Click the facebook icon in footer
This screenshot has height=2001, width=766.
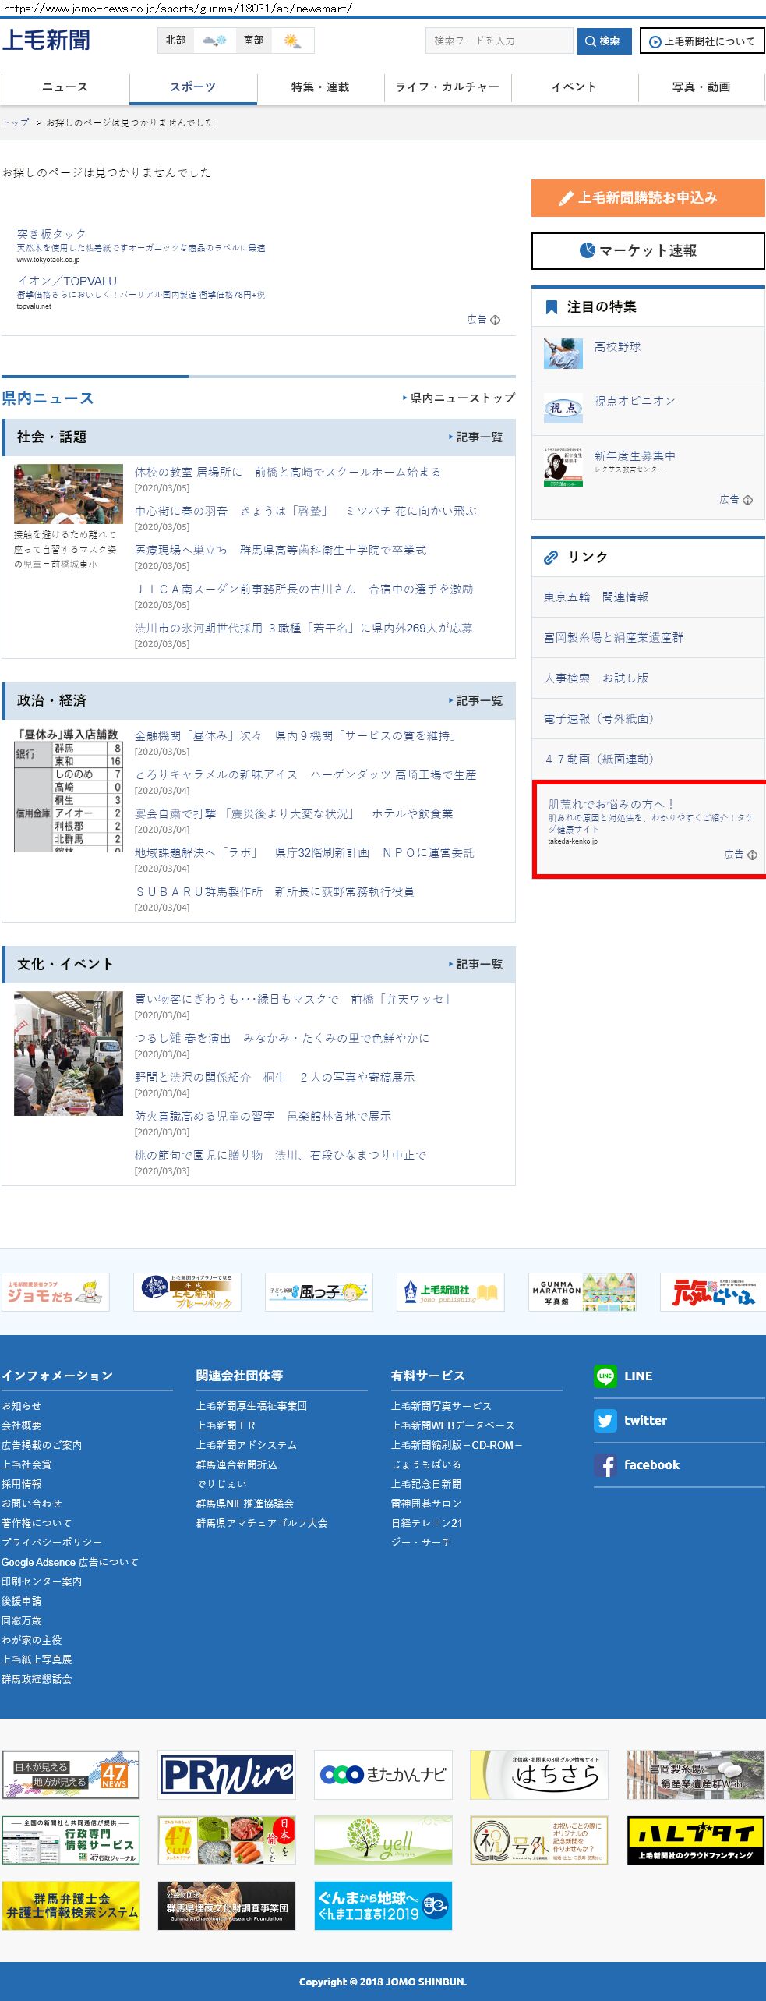(605, 1465)
